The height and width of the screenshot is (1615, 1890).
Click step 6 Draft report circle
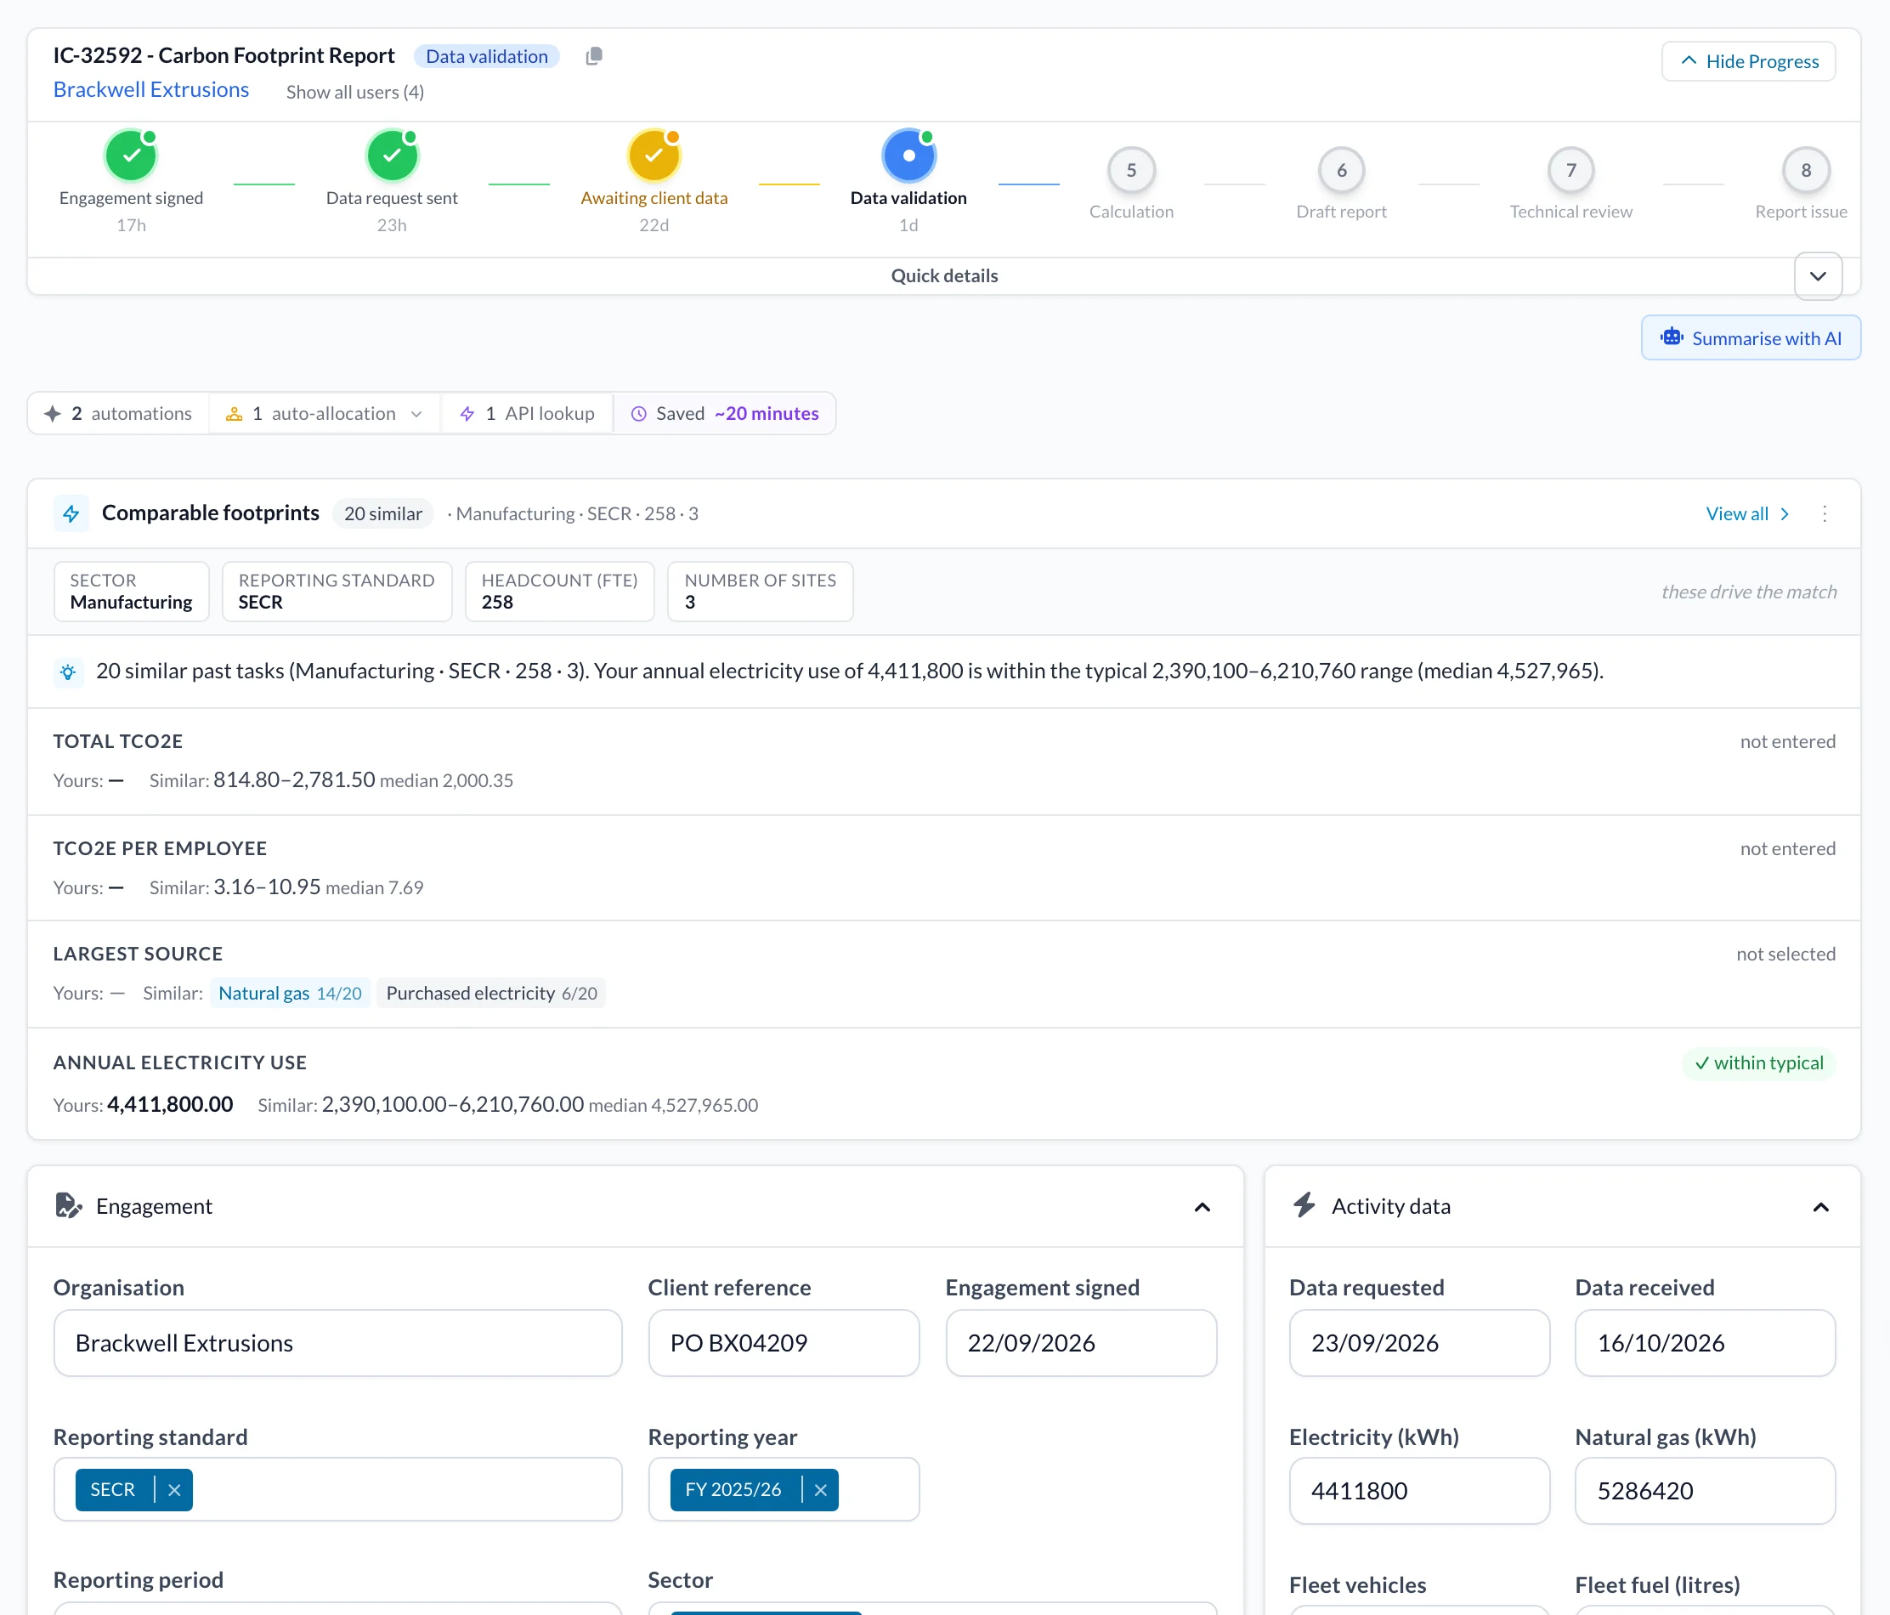pos(1342,171)
